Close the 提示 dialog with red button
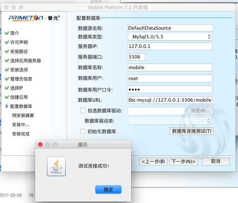Screen dimensions: 238x203 [40, 144]
